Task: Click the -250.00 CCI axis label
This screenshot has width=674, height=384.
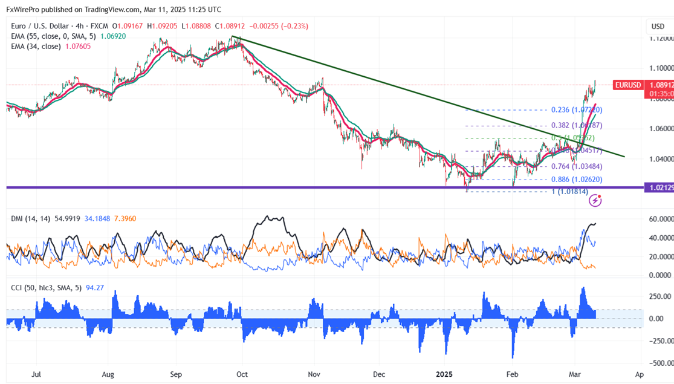Action: [x=660, y=341]
